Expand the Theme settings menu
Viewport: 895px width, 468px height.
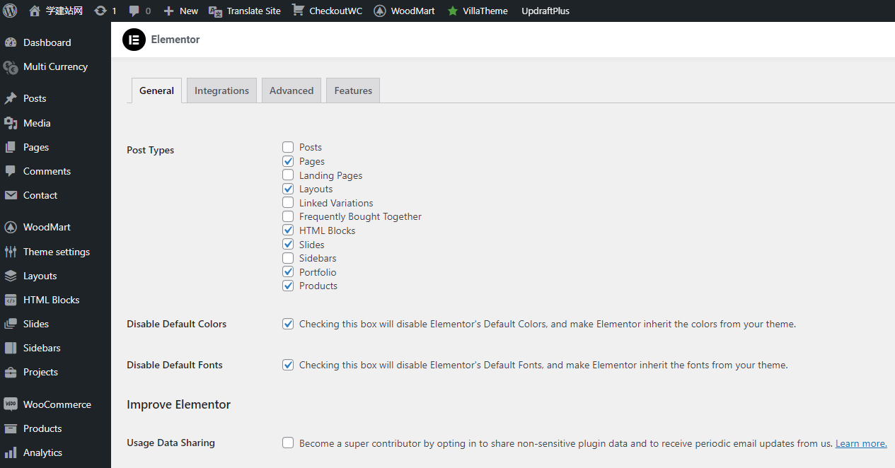pos(56,252)
